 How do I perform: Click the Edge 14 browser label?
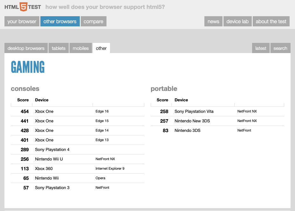102,130
